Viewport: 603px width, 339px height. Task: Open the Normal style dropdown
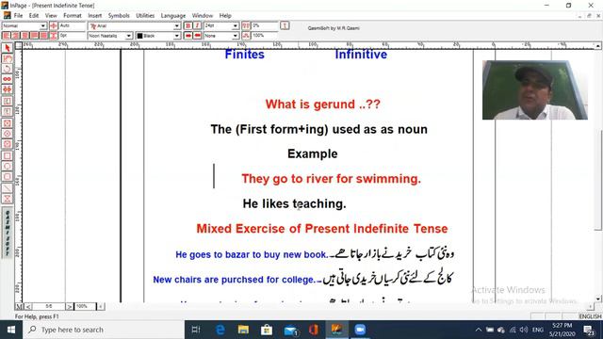(43, 25)
